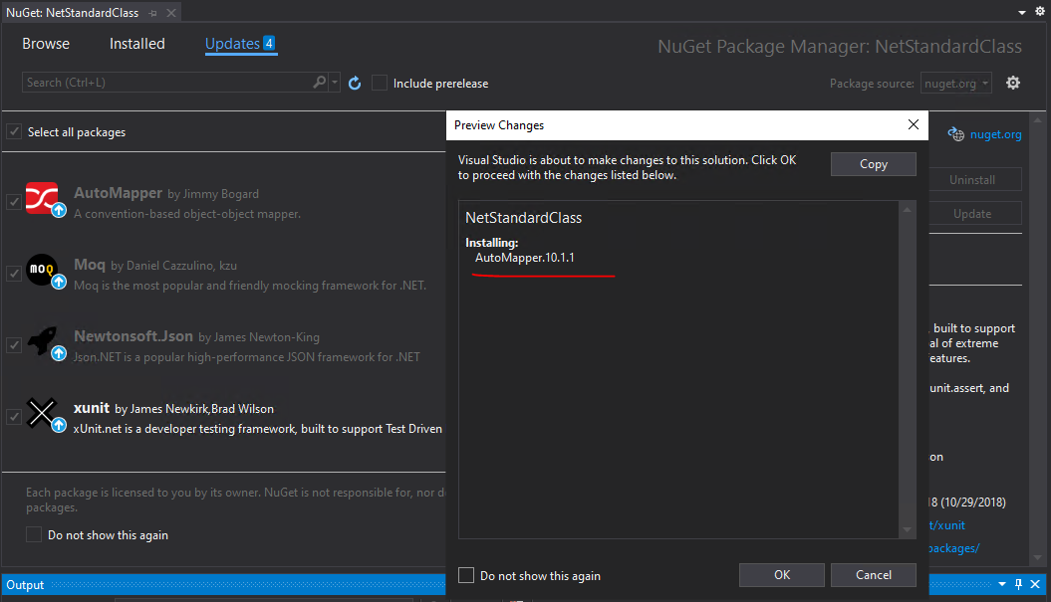
Task: Check Do not show this again in dialog
Action: coord(466,575)
